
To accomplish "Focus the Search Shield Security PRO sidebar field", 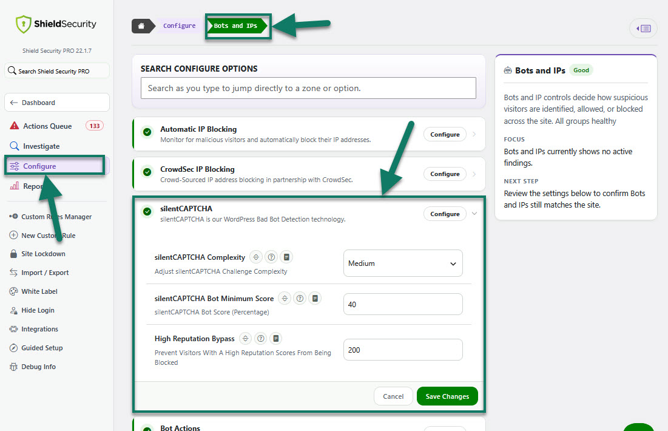I will point(57,71).
